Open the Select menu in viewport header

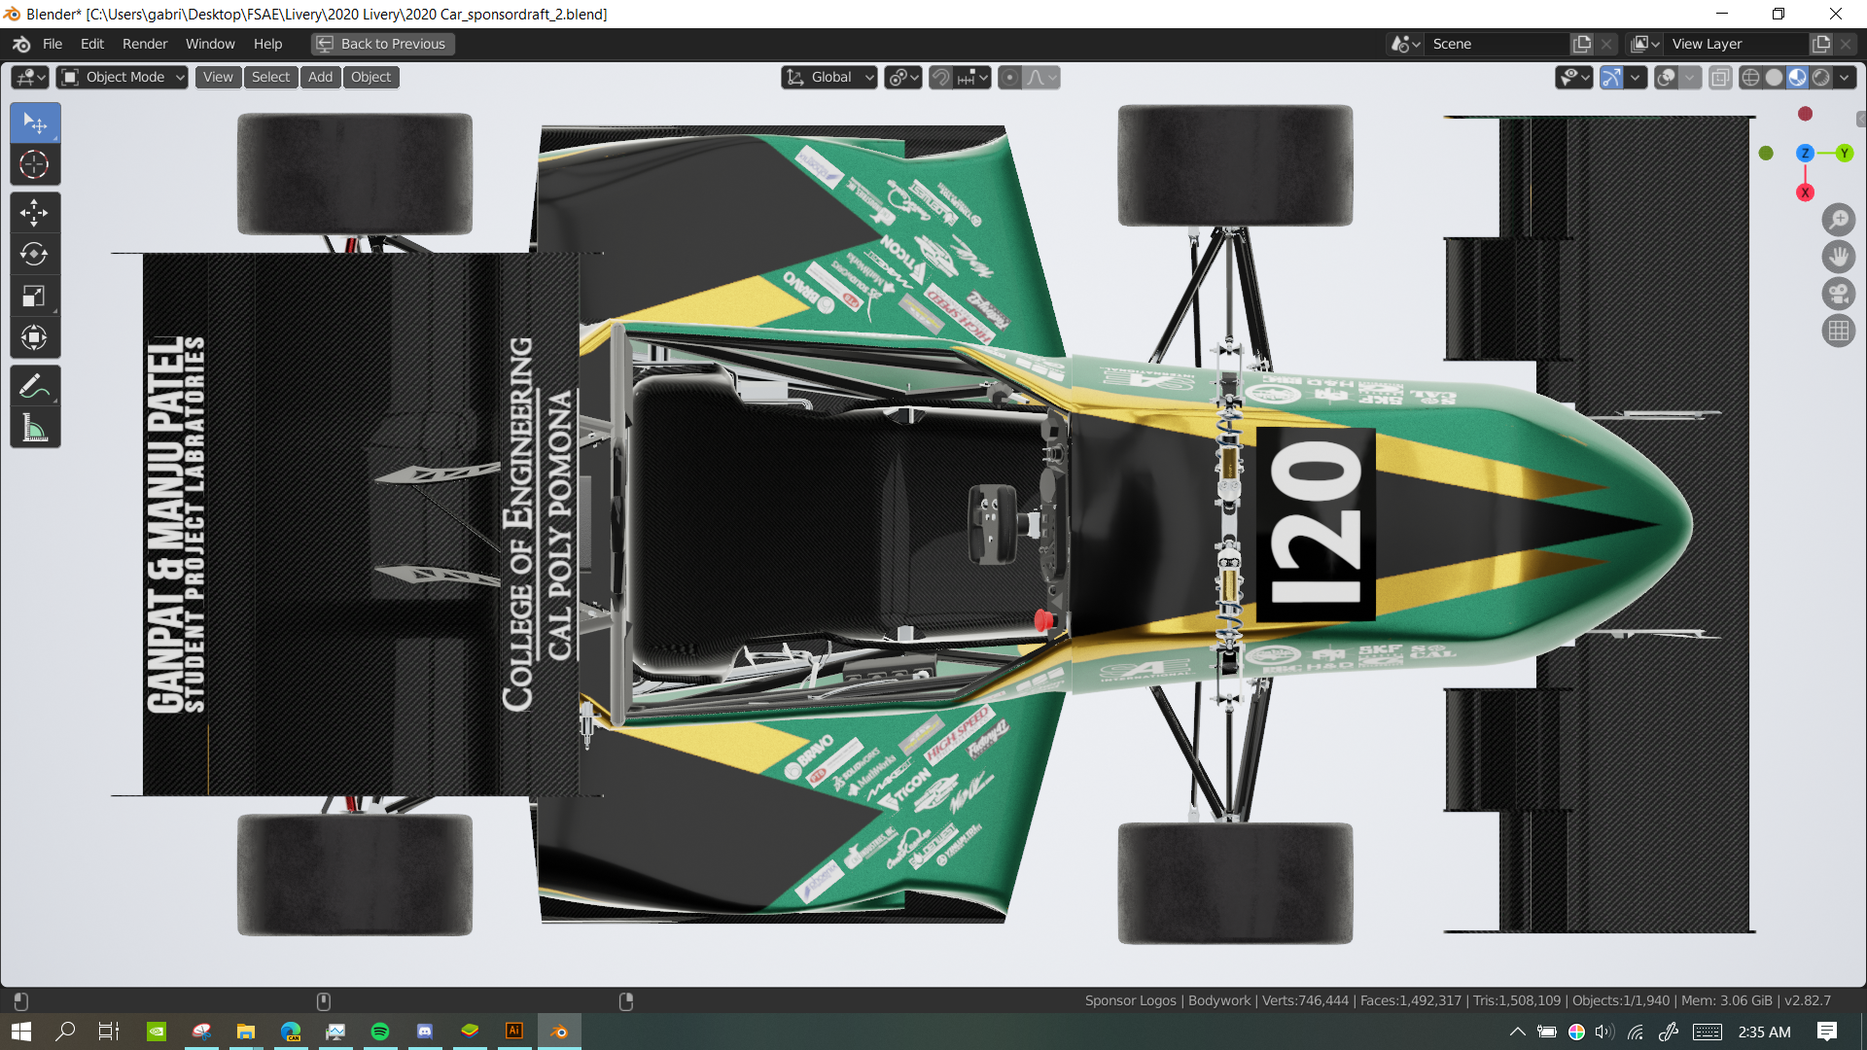[270, 77]
